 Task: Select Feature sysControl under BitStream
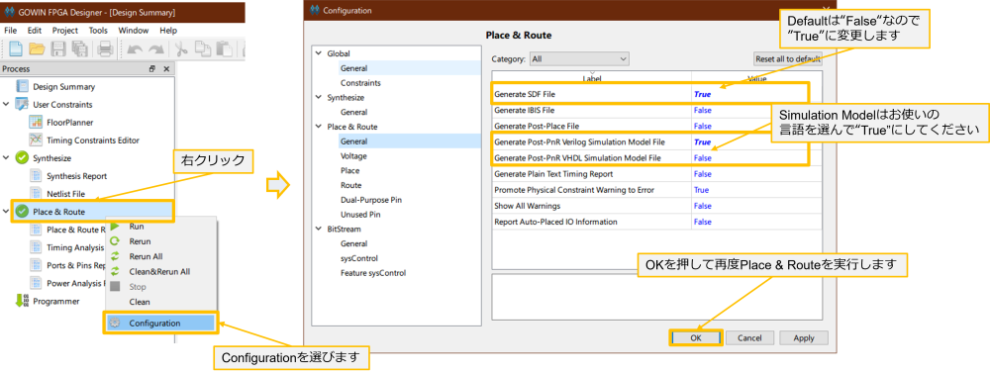[x=373, y=273]
